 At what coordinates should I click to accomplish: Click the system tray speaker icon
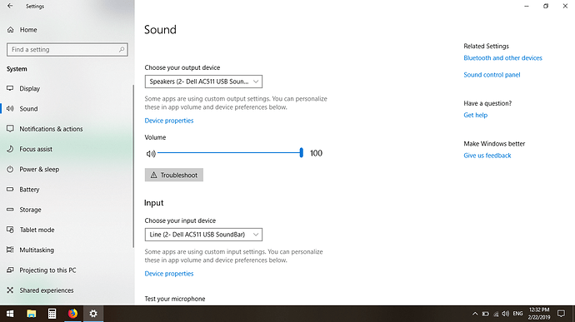coord(505,314)
